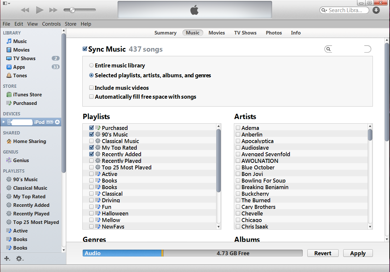The width and height of the screenshot is (390, 272).
Task: Uncheck the Sync Music checkbox
Action: click(x=85, y=49)
